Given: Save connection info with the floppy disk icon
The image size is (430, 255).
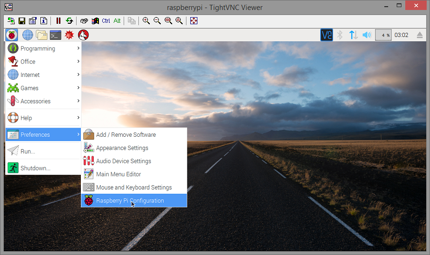Looking at the screenshot, I should click(22, 21).
